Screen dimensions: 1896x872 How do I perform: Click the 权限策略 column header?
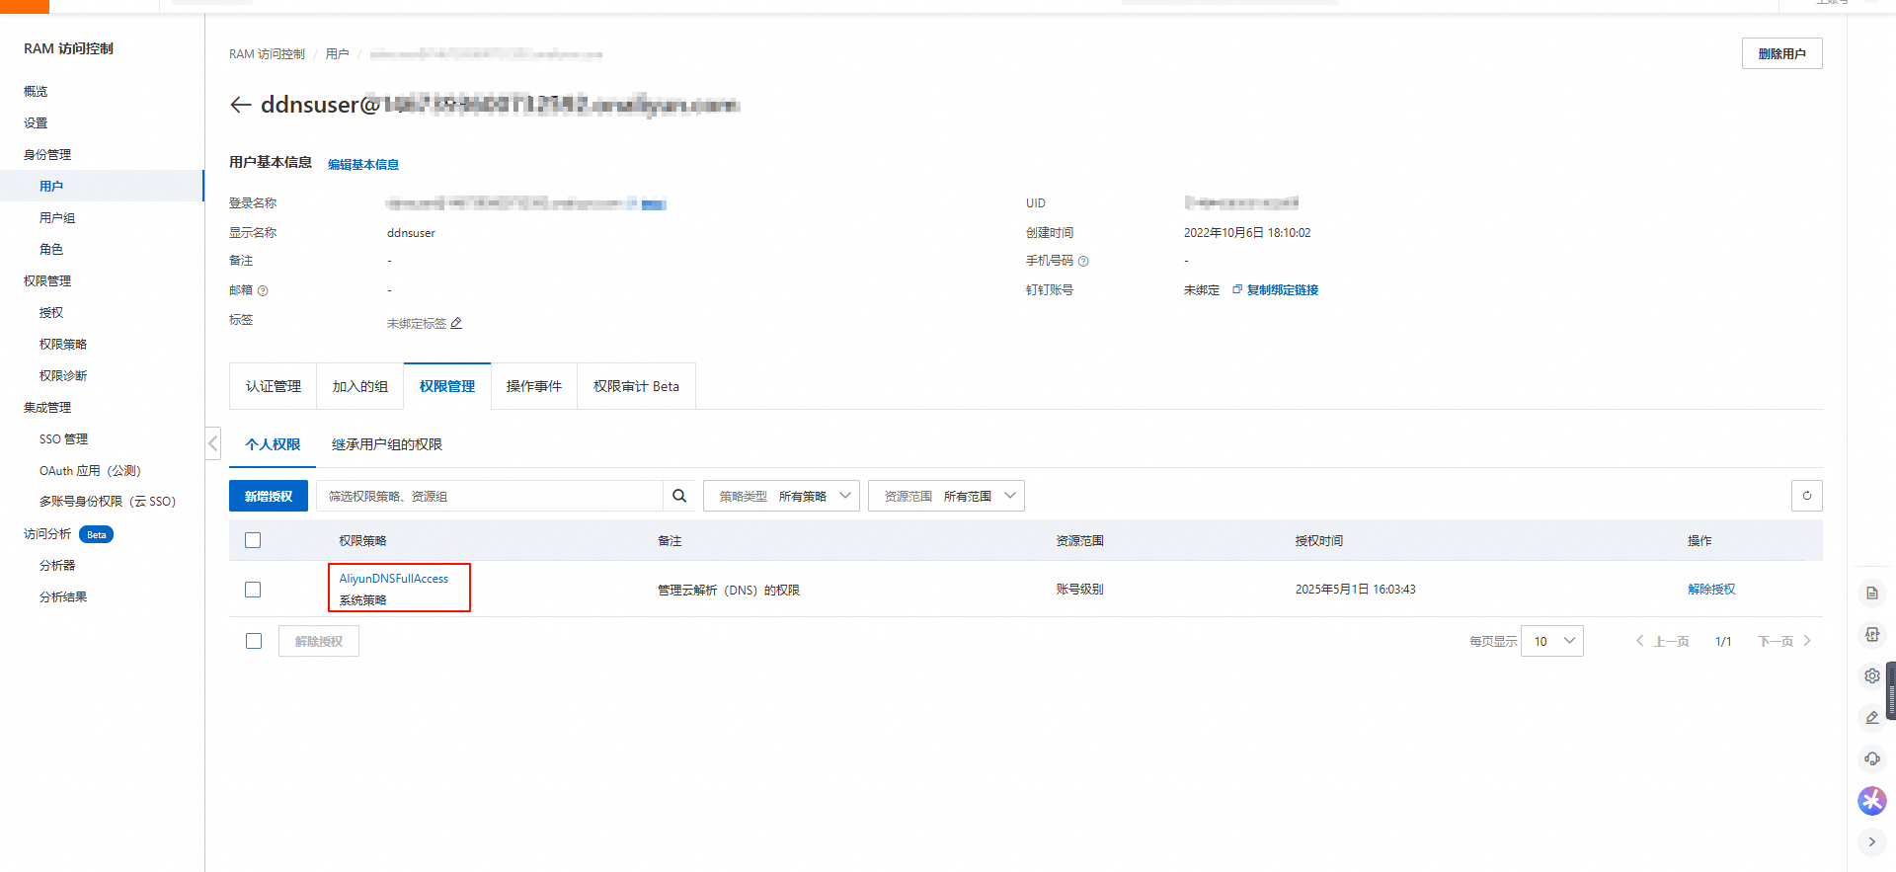[x=362, y=540]
